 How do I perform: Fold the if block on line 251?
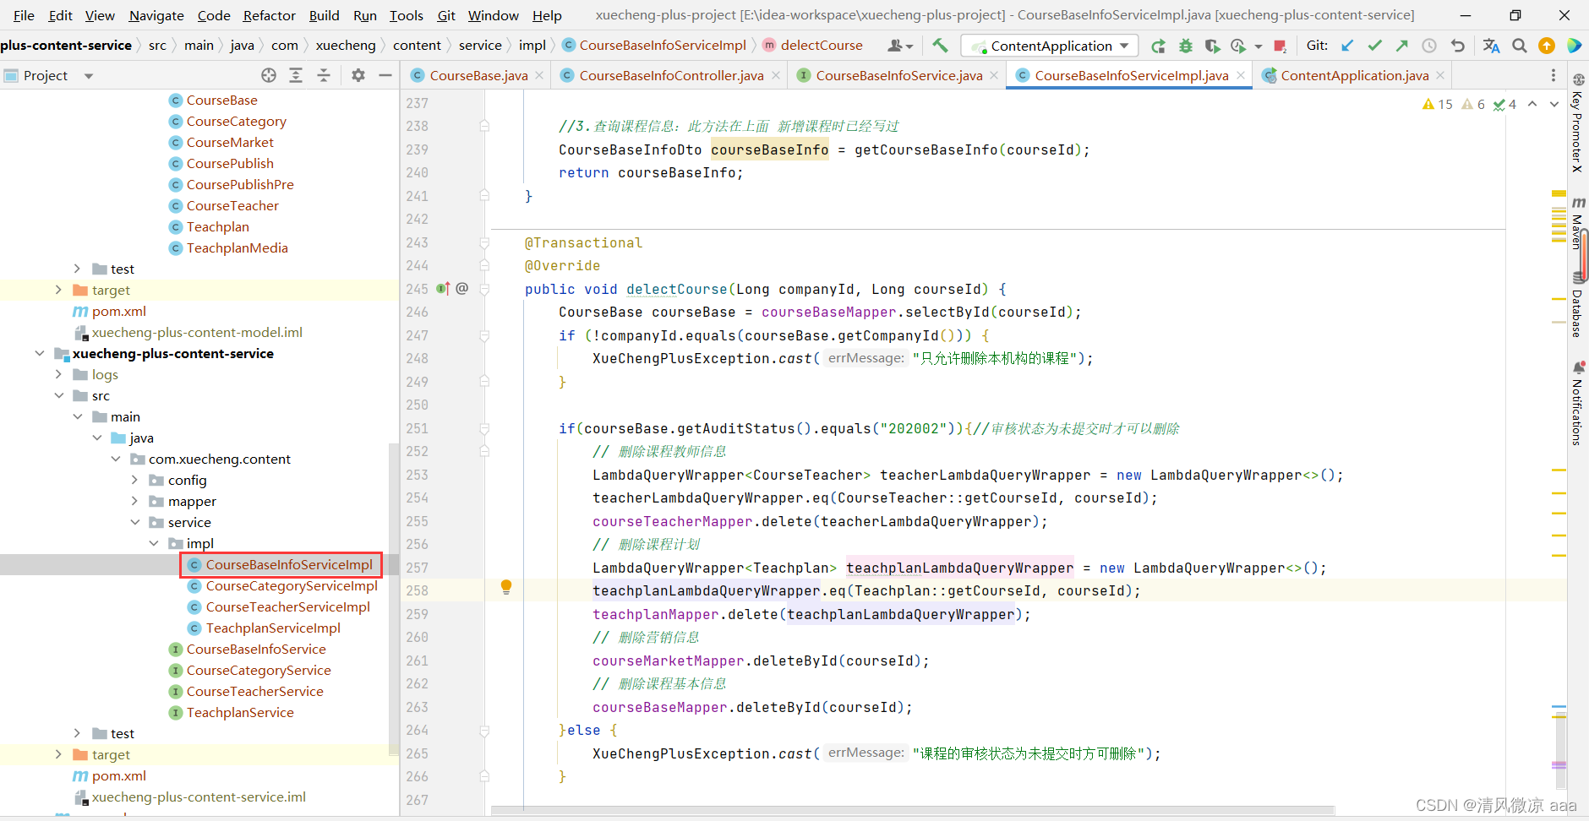(x=484, y=428)
